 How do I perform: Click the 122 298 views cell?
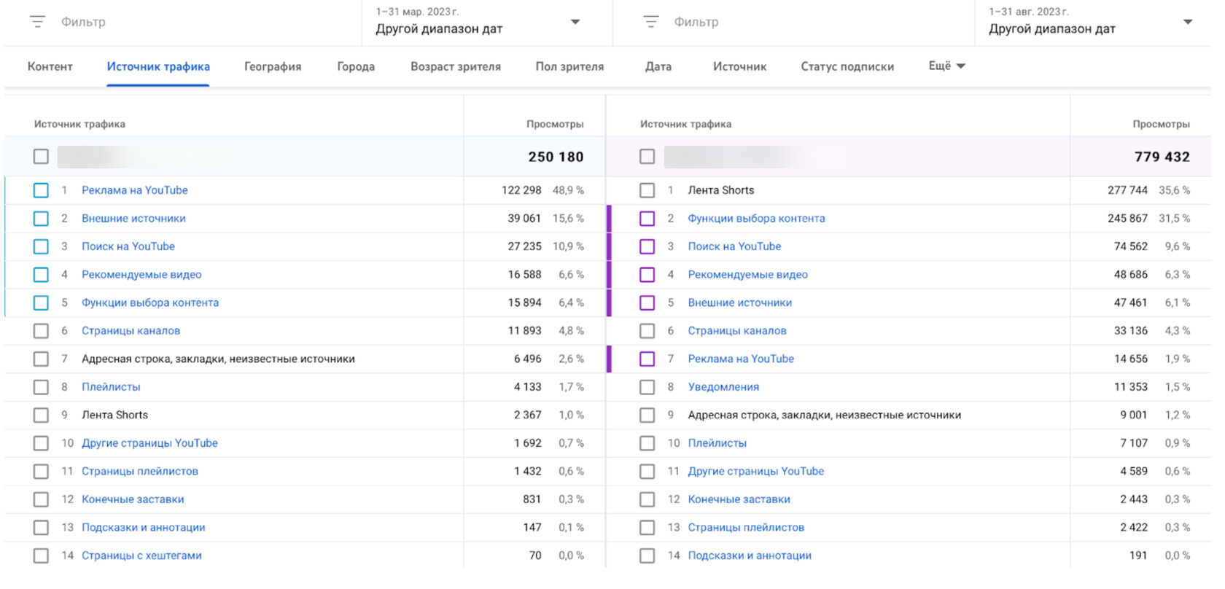pos(521,190)
